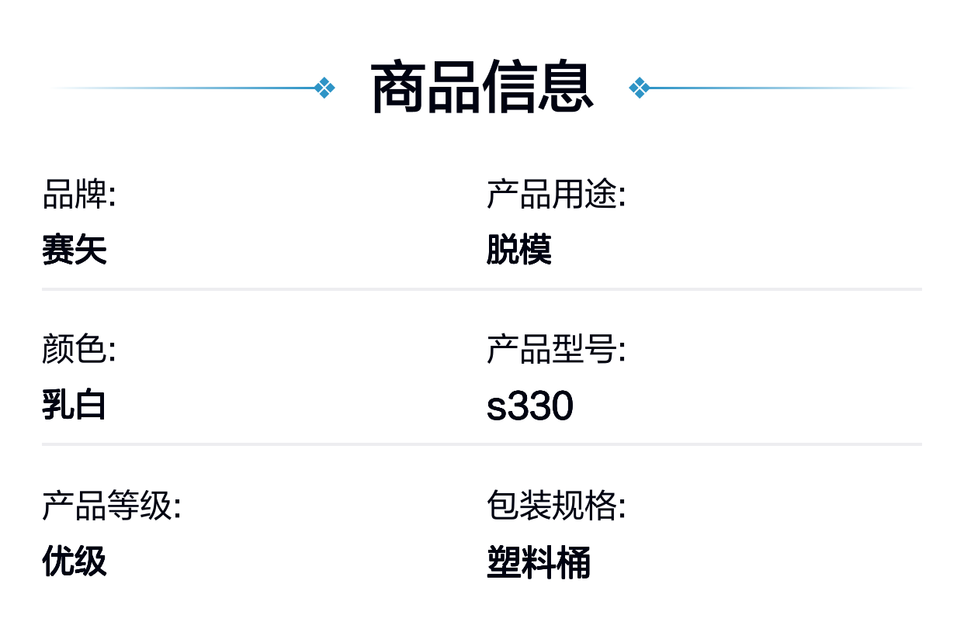
Task: Click the 息 character in the heading
Action: pos(567,88)
